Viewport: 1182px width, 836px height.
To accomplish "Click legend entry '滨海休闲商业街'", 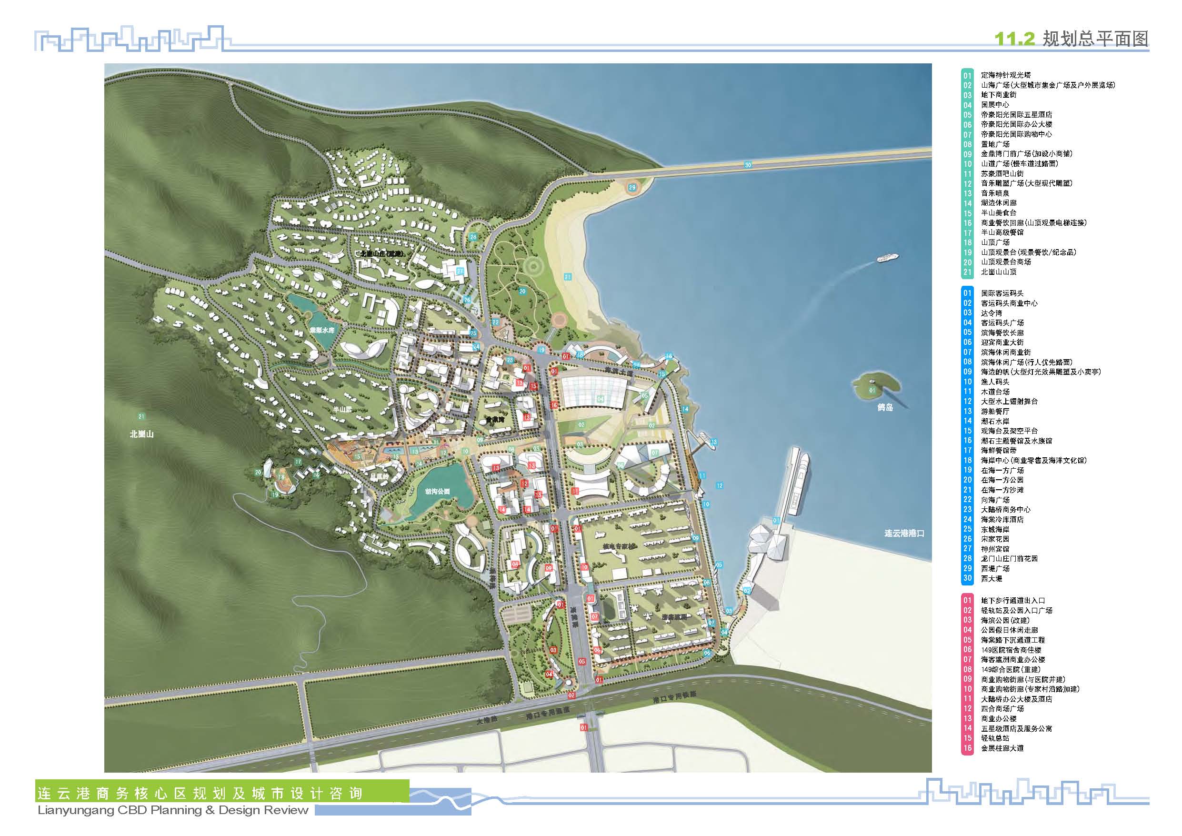I will pos(1005,353).
